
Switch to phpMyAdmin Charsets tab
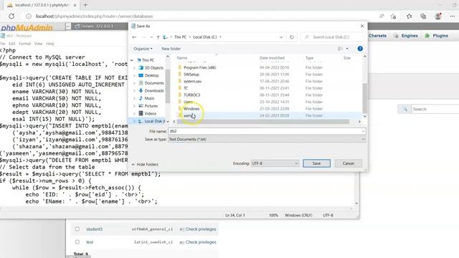pos(377,36)
